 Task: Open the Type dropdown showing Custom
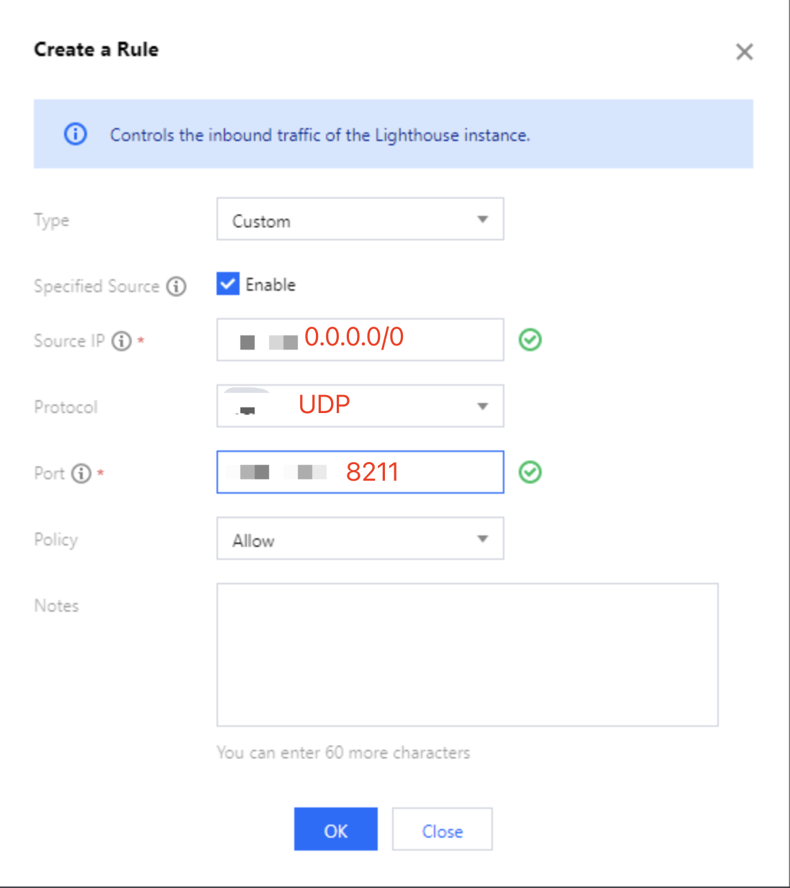pyautogui.click(x=360, y=219)
